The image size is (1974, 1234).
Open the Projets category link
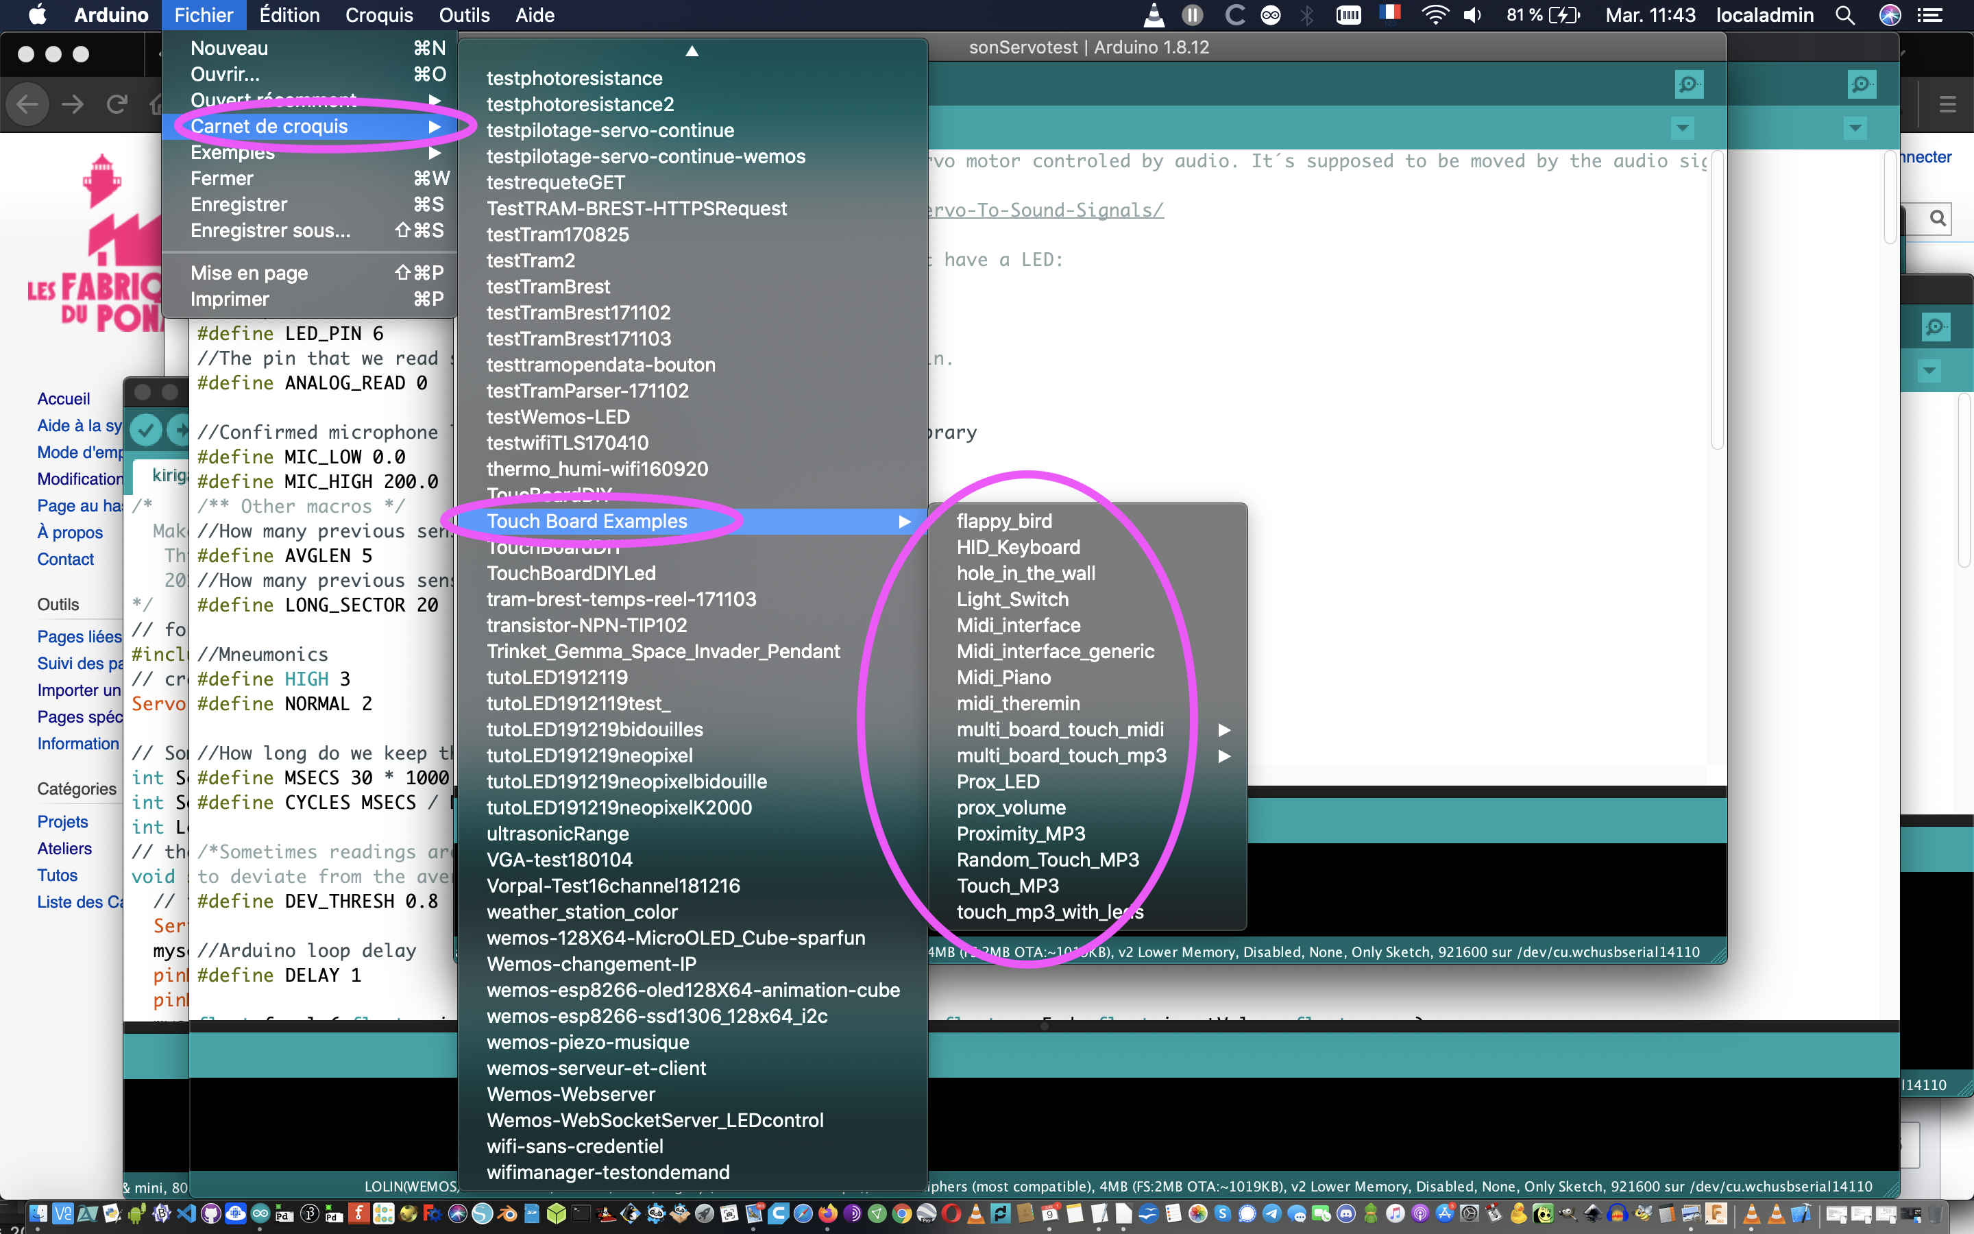(x=62, y=822)
